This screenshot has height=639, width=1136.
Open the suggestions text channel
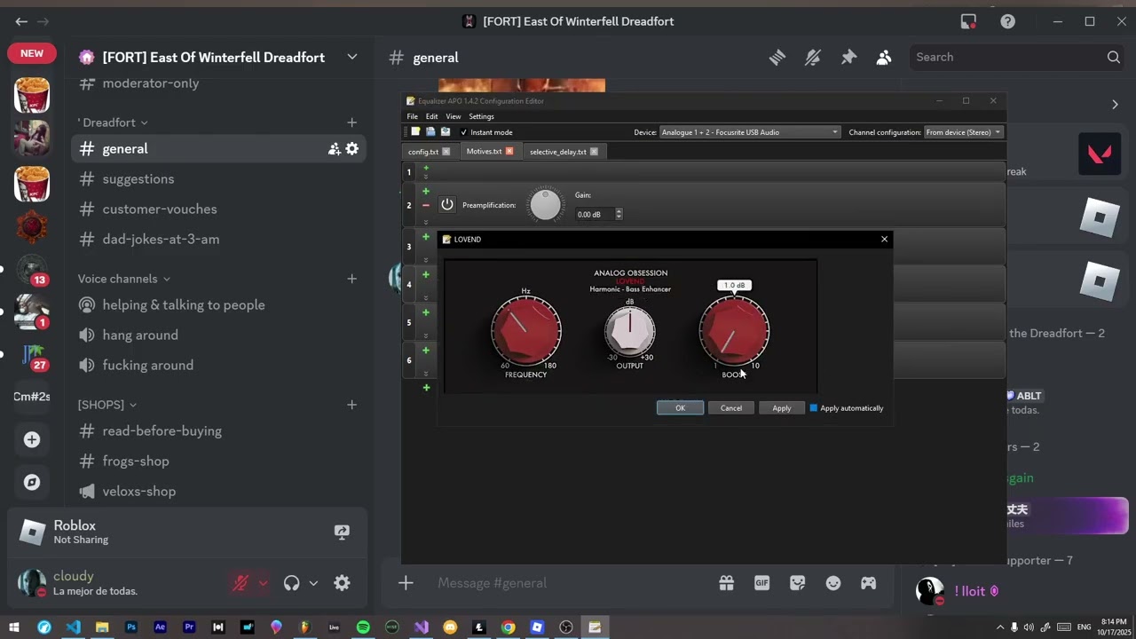point(218,179)
